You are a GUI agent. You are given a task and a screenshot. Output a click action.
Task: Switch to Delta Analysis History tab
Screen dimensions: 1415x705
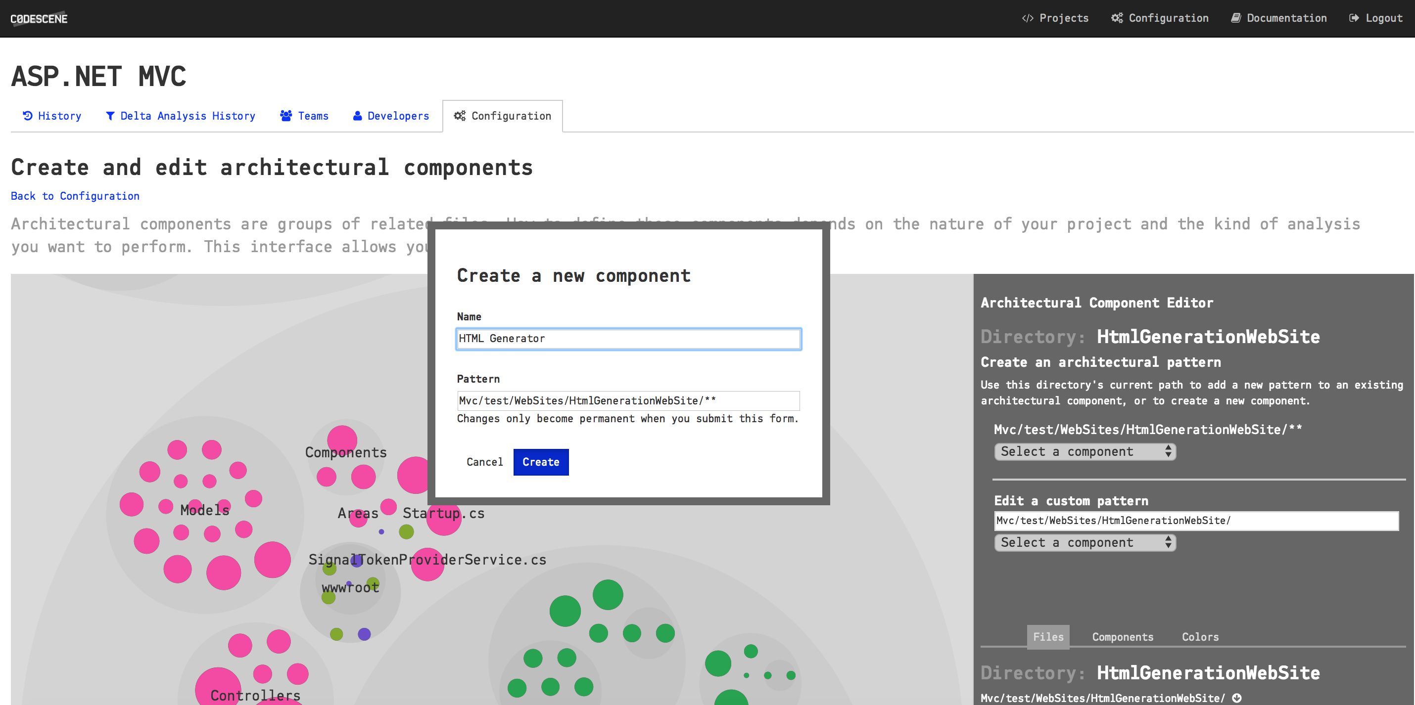(x=180, y=116)
